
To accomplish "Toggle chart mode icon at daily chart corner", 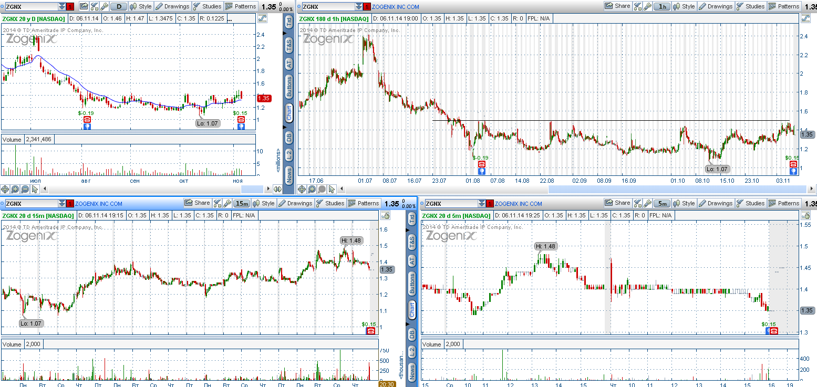I will pyautogui.click(x=263, y=18).
